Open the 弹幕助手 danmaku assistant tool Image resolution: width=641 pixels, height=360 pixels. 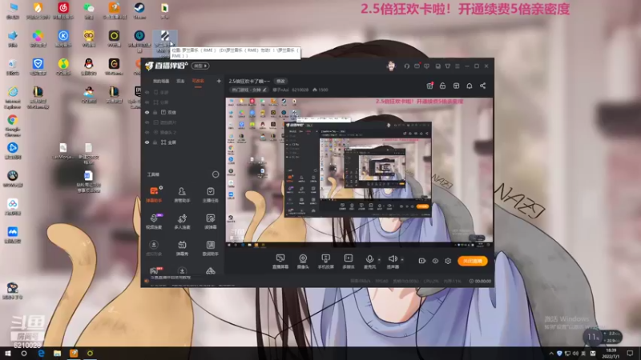pos(154,194)
